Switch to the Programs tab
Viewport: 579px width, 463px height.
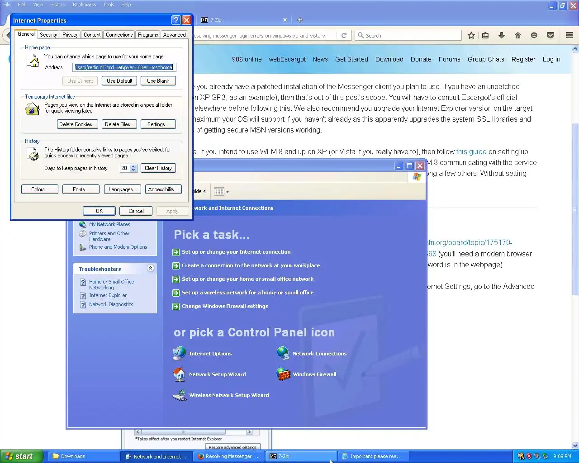148,35
